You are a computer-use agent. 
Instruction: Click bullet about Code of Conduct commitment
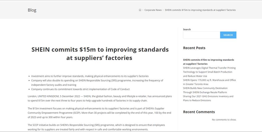[80, 89]
